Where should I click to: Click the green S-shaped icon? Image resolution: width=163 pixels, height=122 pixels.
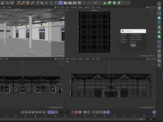pos(119,3)
